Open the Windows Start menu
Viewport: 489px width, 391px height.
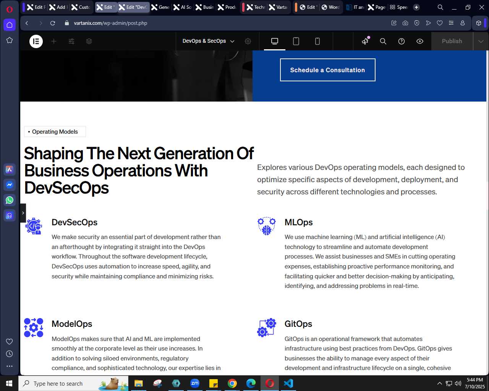[x=9, y=383]
